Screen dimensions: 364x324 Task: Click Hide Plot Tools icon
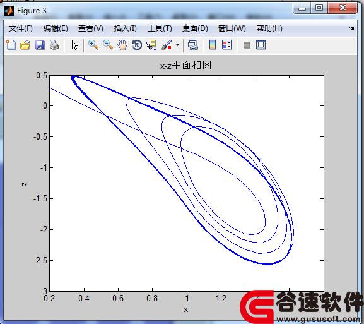(x=247, y=45)
